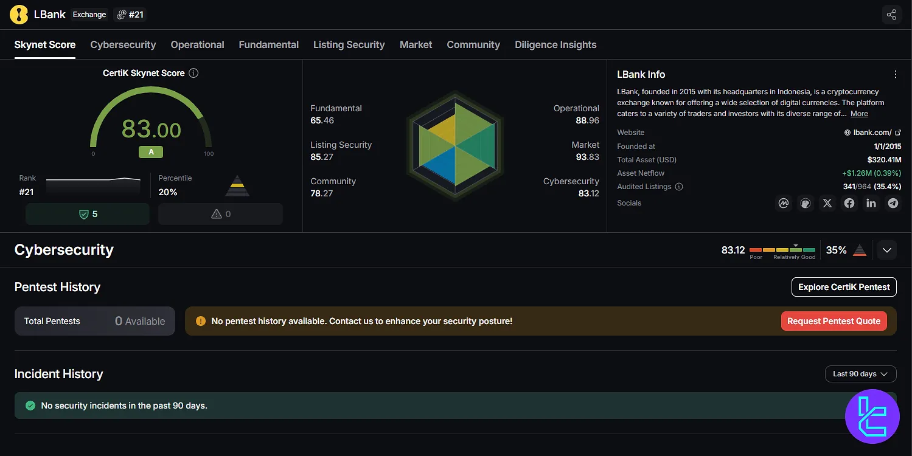Viewport: 912px width, 456px height.
Task: Click the percentile pyramid icon near 20%
Action: (237, 185)
